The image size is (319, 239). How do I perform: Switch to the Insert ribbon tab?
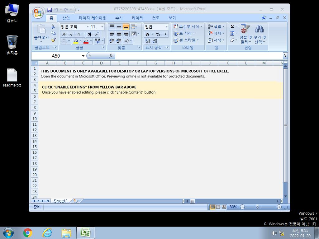point(66,18)
